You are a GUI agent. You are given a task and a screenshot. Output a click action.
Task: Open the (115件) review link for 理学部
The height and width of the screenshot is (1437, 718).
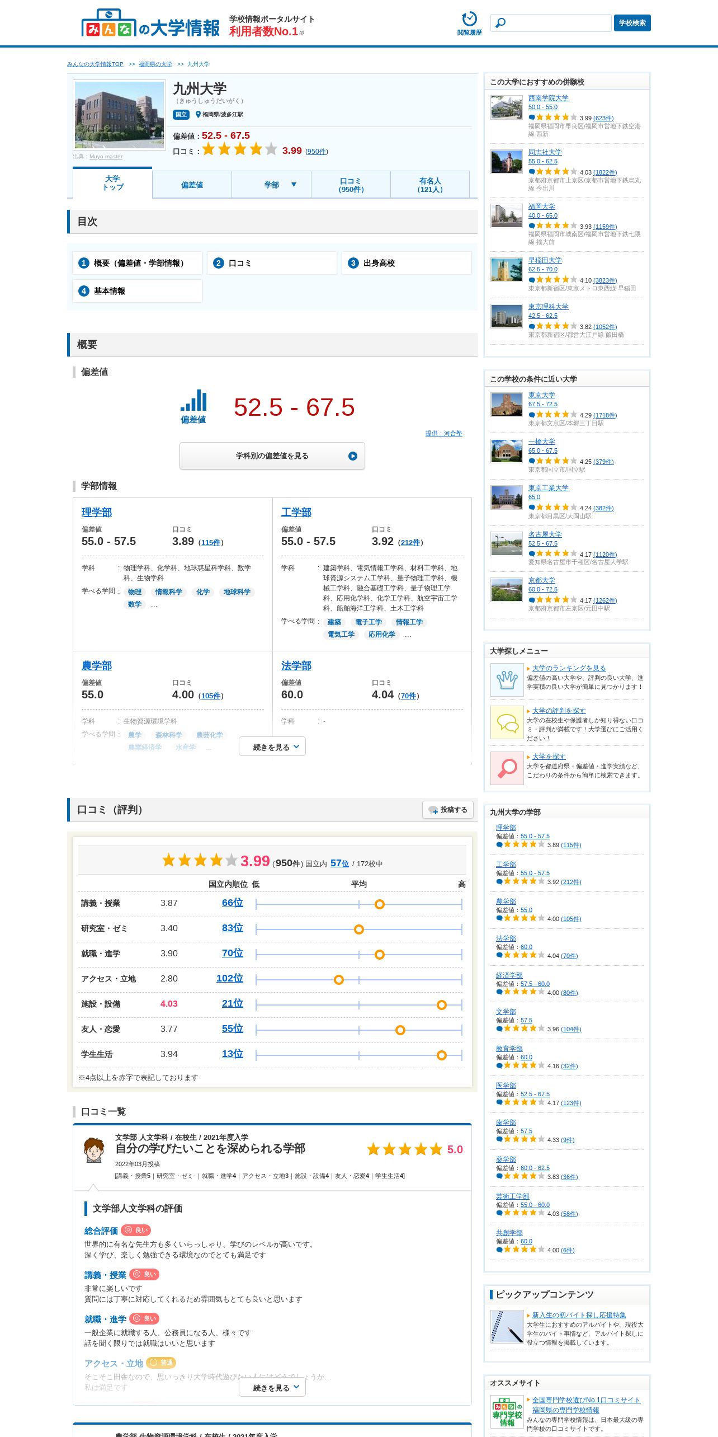point(211,542)
